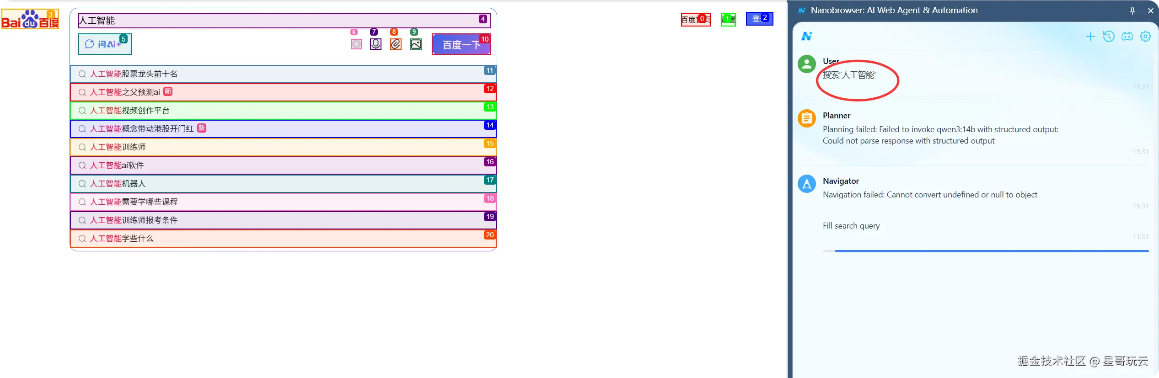This screenshot has width=1159, height=378.
Task: Close the Nanobrowser side panel
Action: pyautogui.click(x=1151, y=11)
